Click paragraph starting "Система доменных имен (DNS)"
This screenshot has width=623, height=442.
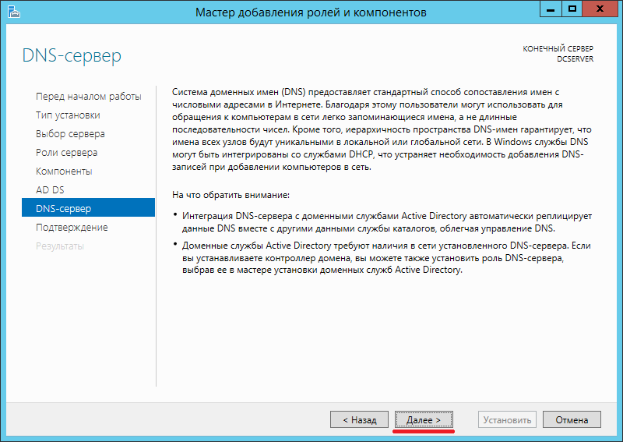click(382, 129)
